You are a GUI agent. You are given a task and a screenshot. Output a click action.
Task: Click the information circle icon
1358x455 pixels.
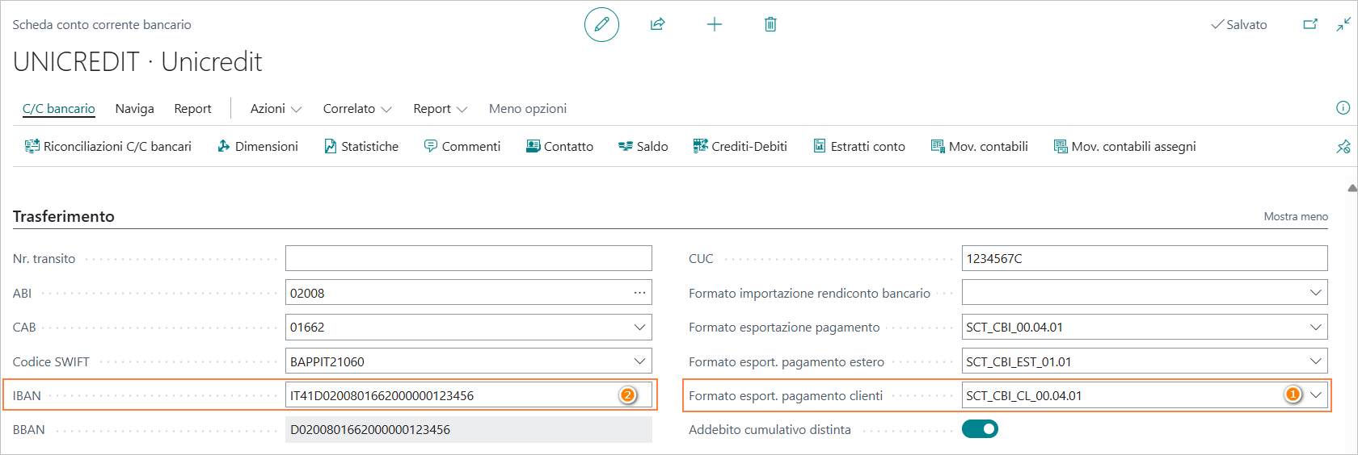tap(1343, 108)
